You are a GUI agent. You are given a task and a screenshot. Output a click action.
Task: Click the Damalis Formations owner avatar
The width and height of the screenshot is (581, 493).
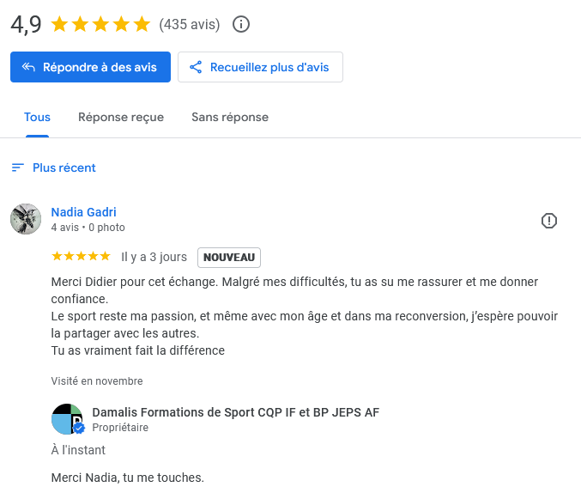[66, 418]
